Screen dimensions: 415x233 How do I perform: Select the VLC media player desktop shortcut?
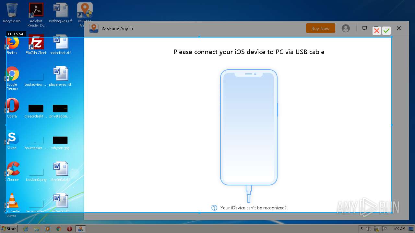pyautogui.click(x=12, y=205)
